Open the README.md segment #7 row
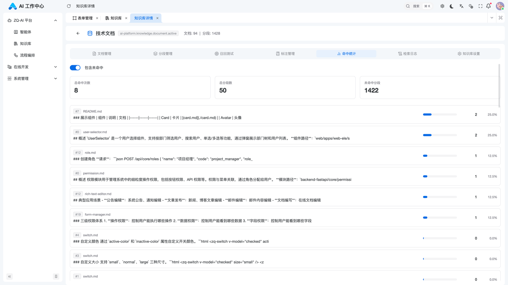The width and height of the screenshot is (508, 285). click(285, 114)
